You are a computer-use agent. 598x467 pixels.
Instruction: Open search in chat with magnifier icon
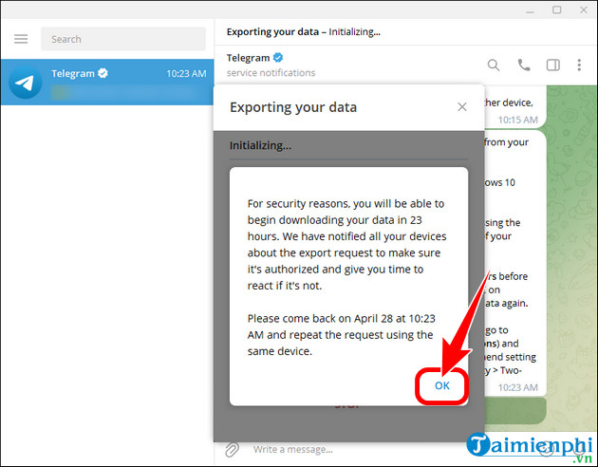coord(494,65)
